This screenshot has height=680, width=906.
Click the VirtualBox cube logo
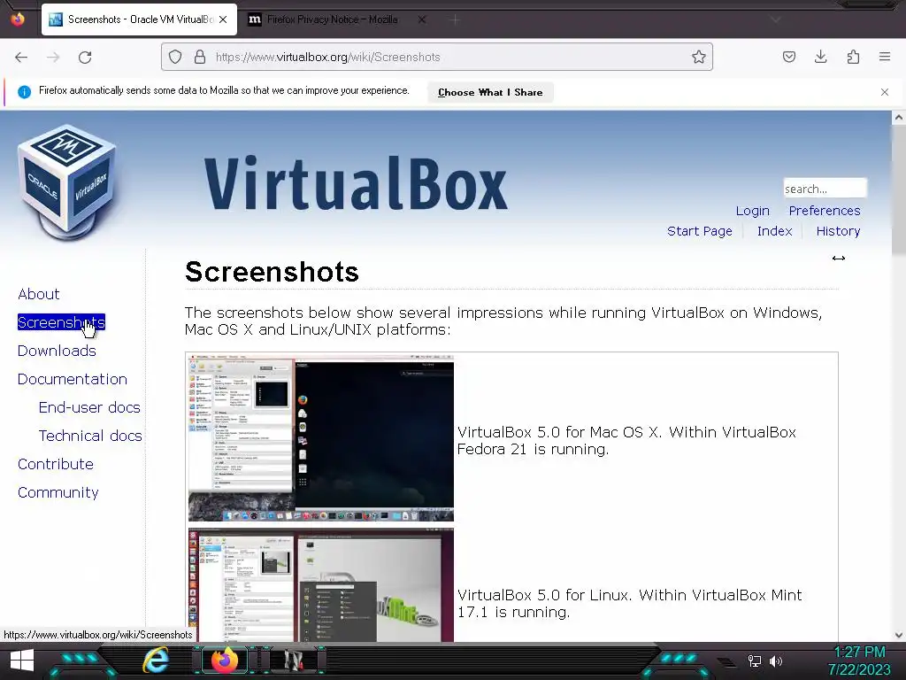tap(67, 182)
